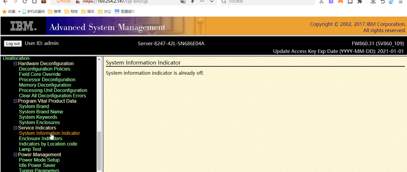Screen dimensions: 407x172
Task: Click the browser forward arrow
Action: [15, 1]
